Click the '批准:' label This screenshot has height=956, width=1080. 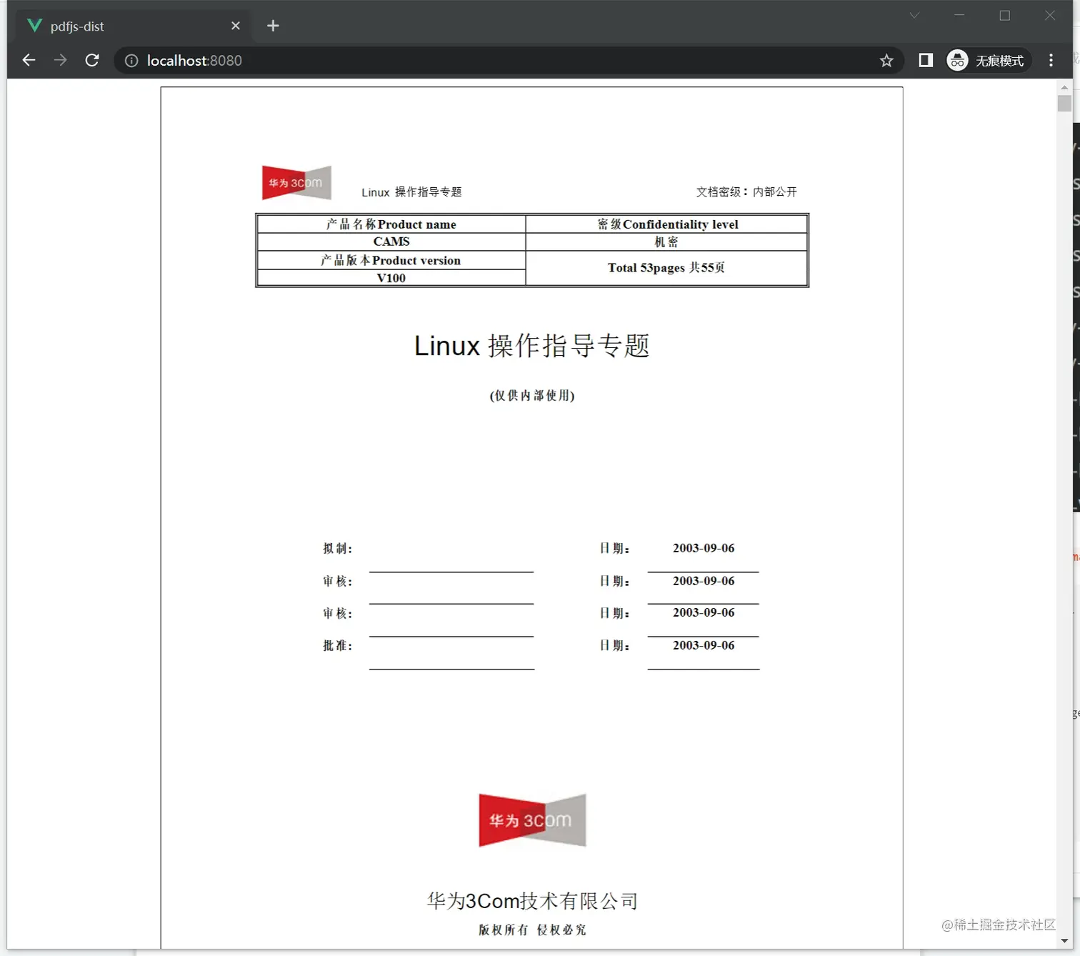337,645
